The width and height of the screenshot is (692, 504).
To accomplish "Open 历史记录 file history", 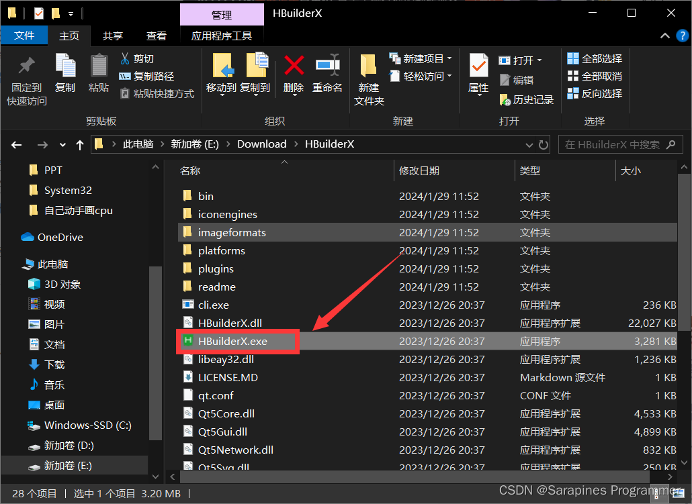I will [527, 99].
